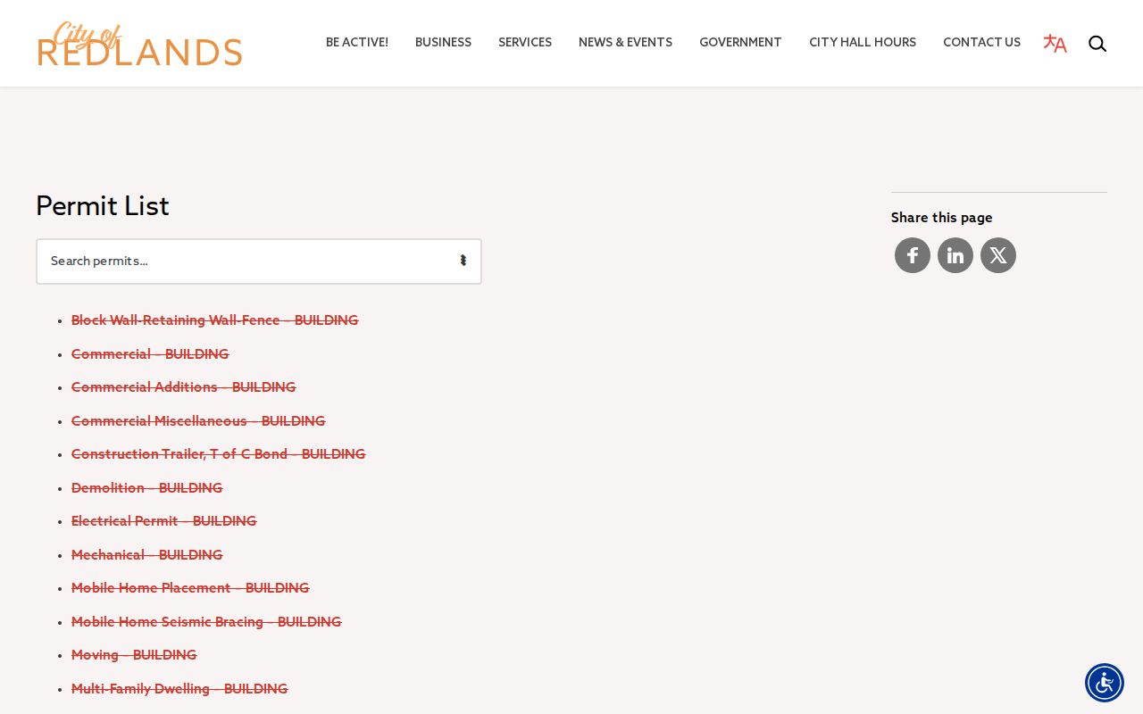Image resolution: width=1143 pixels, height=714 pixels.
Task: Open Commercial Miscellaneous – BUILDING link
Action: [x=198, y=421]
